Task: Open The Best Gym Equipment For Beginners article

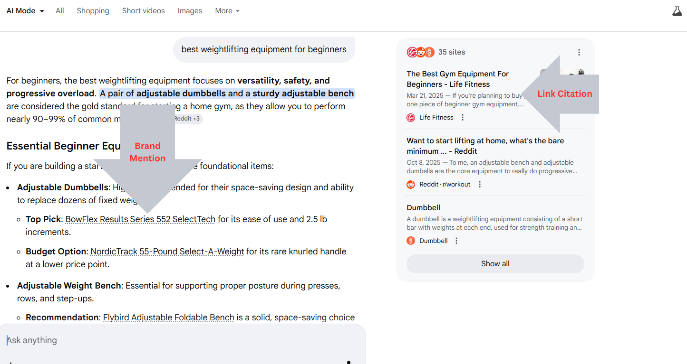Action: (x=457, y=79)
